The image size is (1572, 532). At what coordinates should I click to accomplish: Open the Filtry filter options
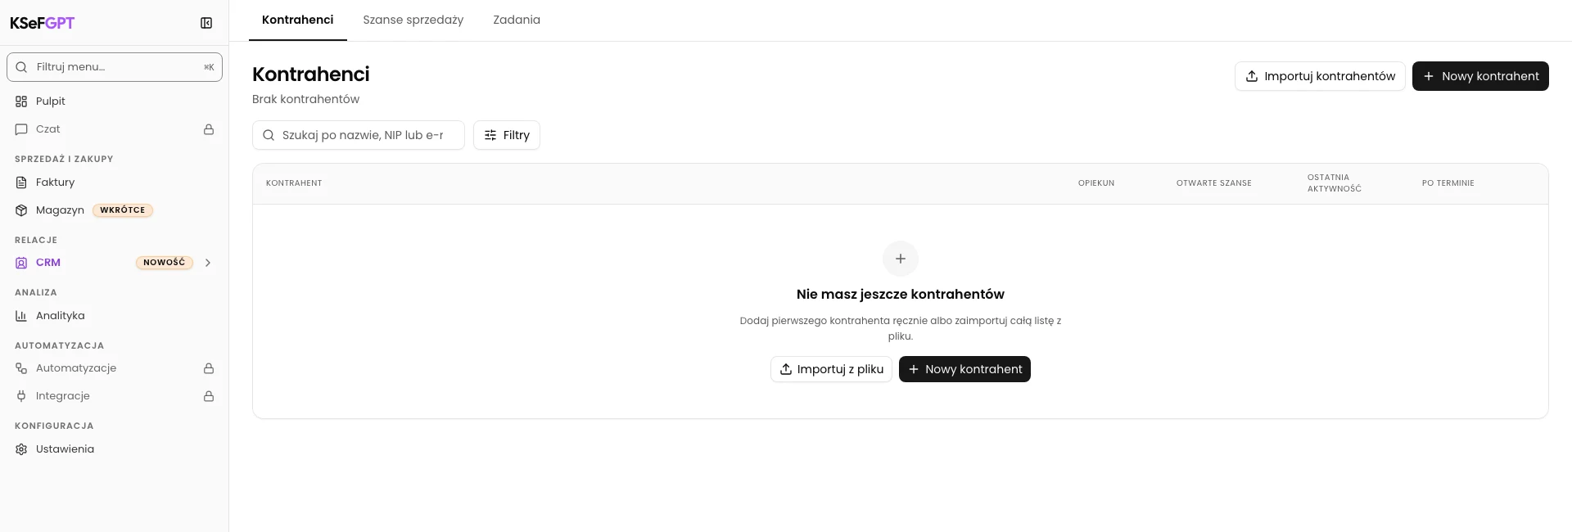click(x=507, y=135)
